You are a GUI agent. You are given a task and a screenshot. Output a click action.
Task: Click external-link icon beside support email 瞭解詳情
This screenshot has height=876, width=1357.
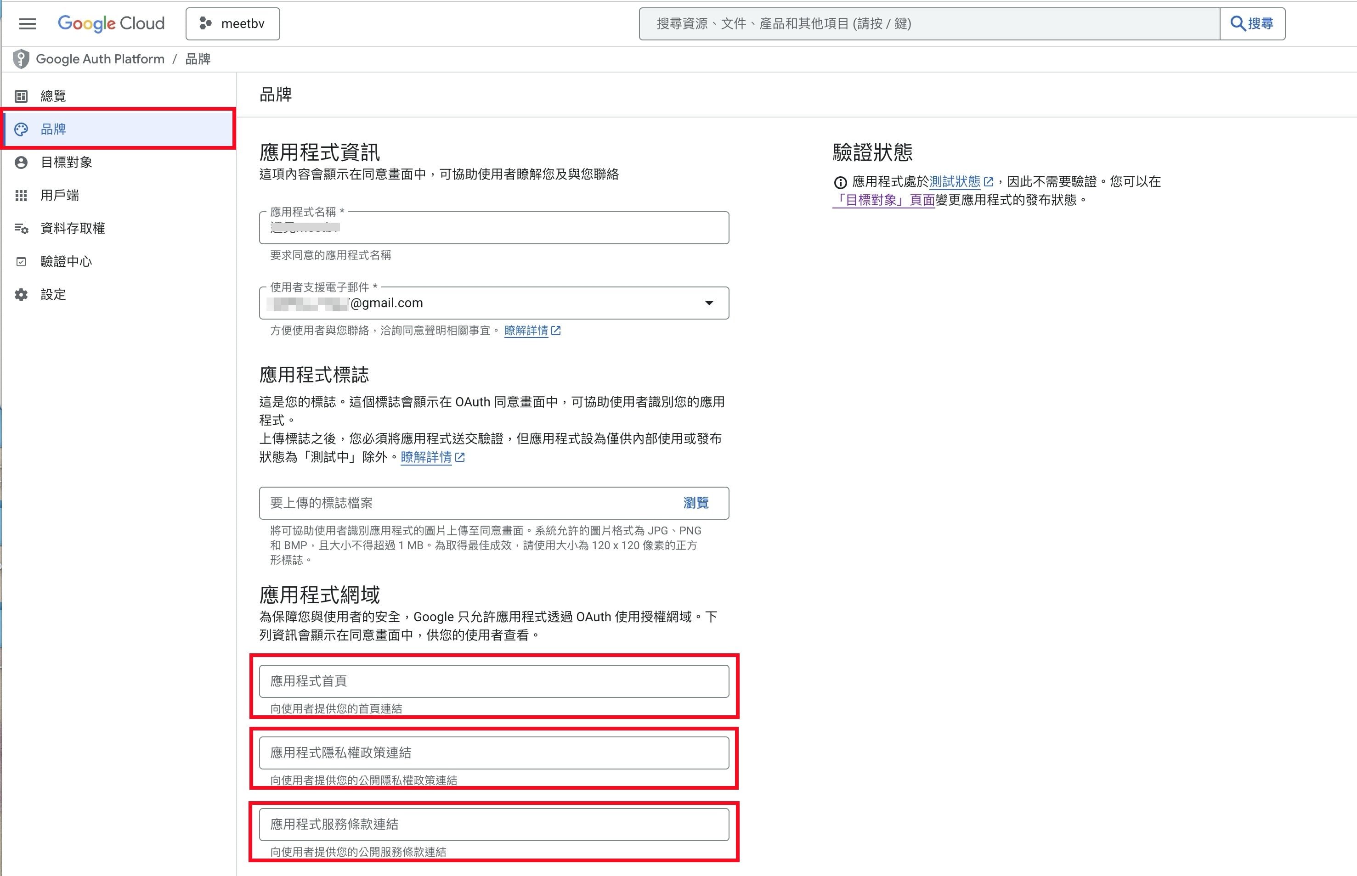(556, 331)
